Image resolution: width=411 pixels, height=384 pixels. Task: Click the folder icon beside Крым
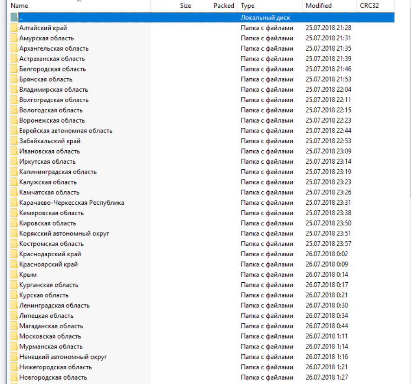tap(14, 274)
